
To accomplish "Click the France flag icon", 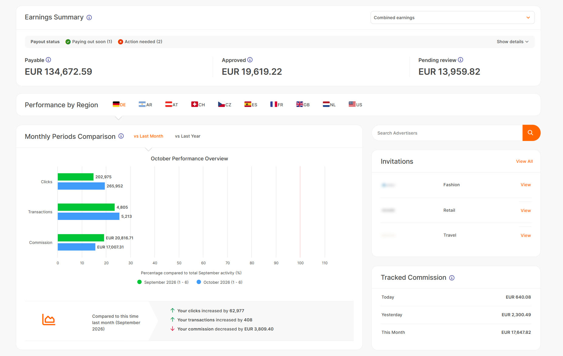I will 274,104.
